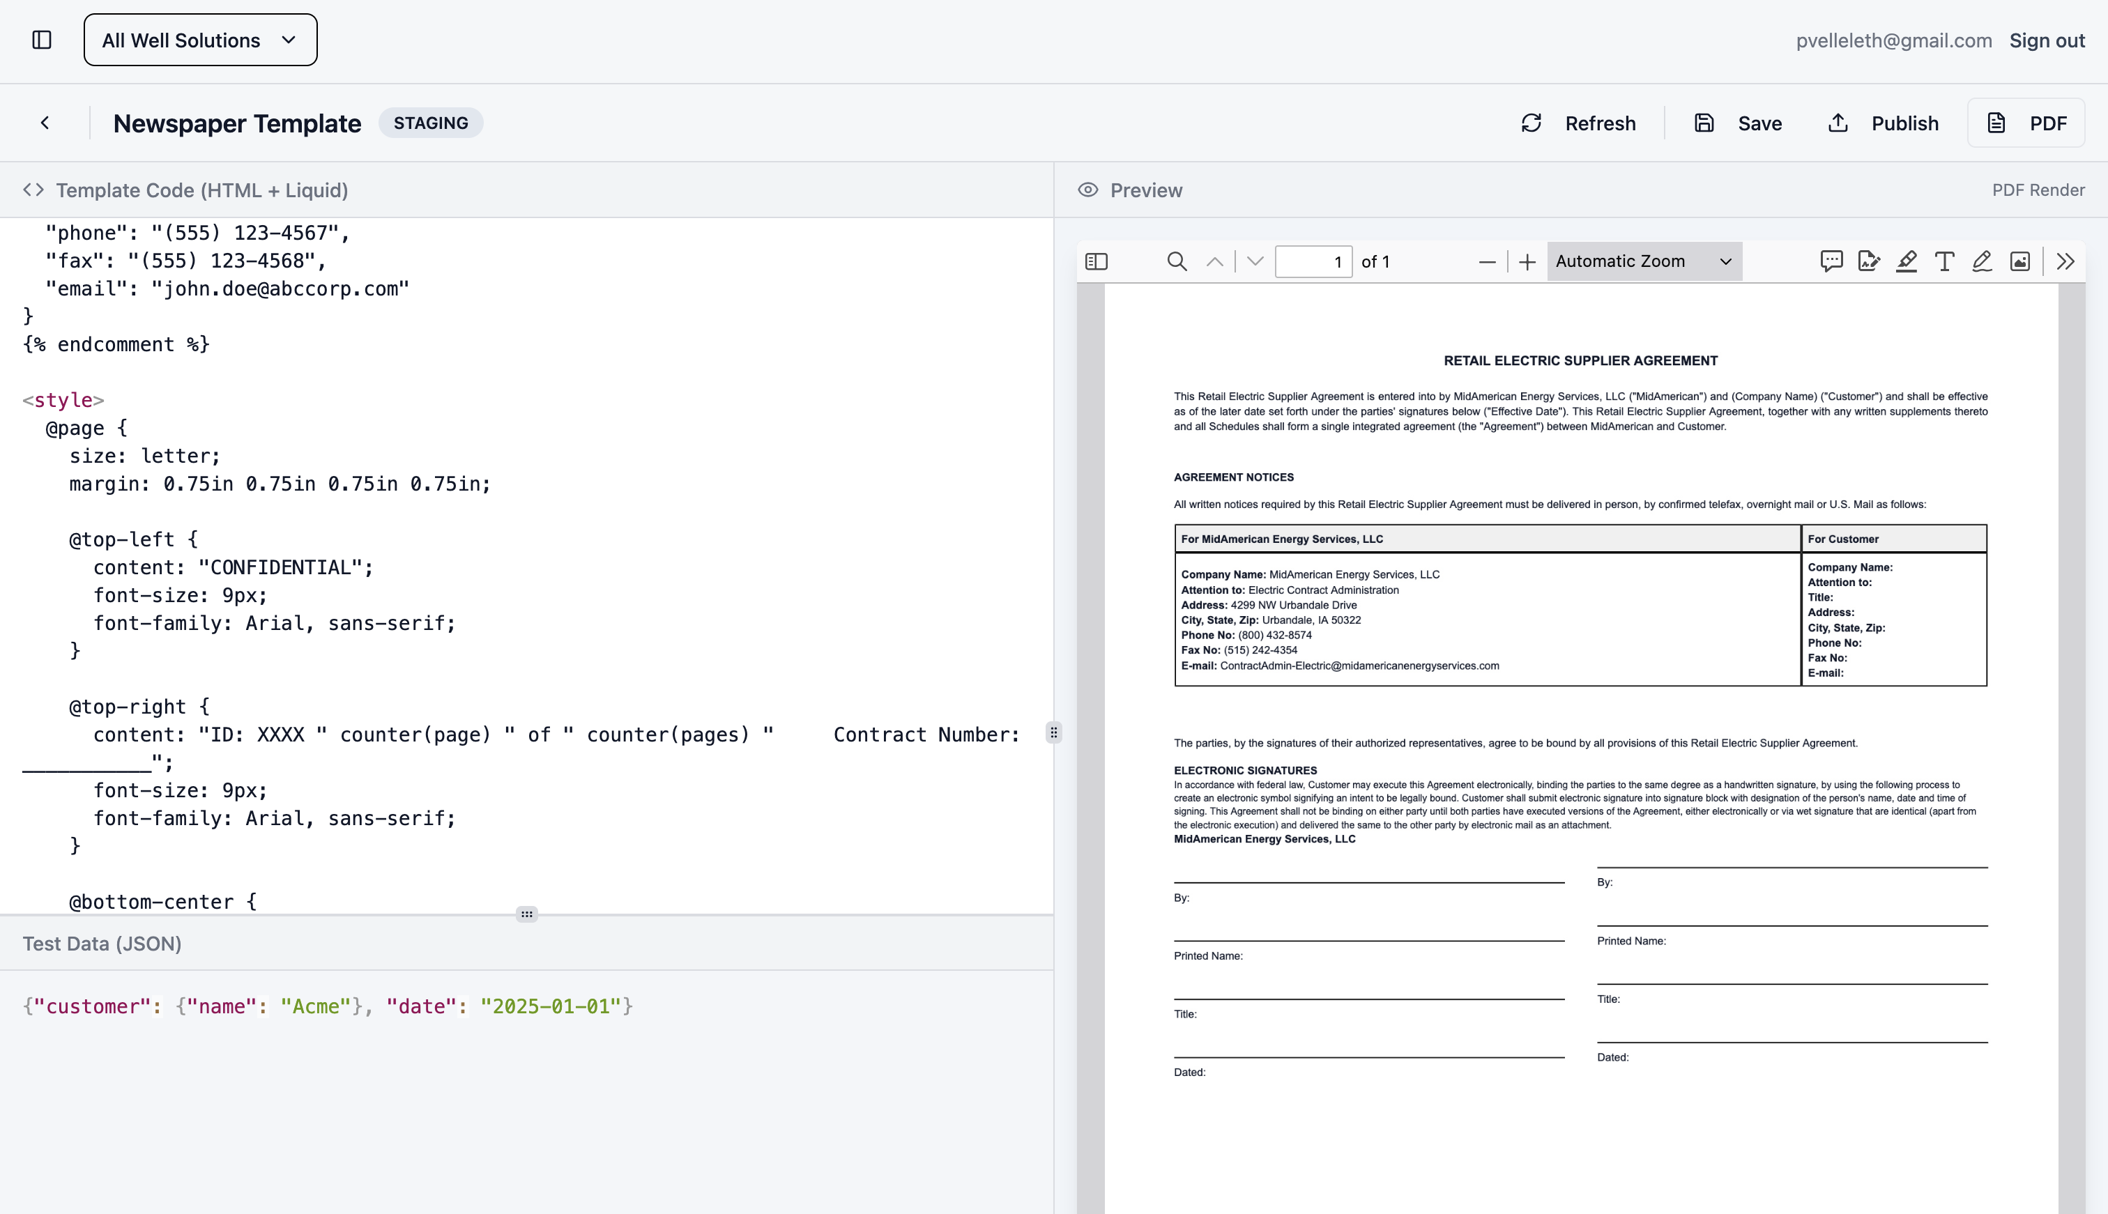Viewport: 2108px width, 1214px height.
Task: Select the highlight tool
Action: [x=1907, y=262]
